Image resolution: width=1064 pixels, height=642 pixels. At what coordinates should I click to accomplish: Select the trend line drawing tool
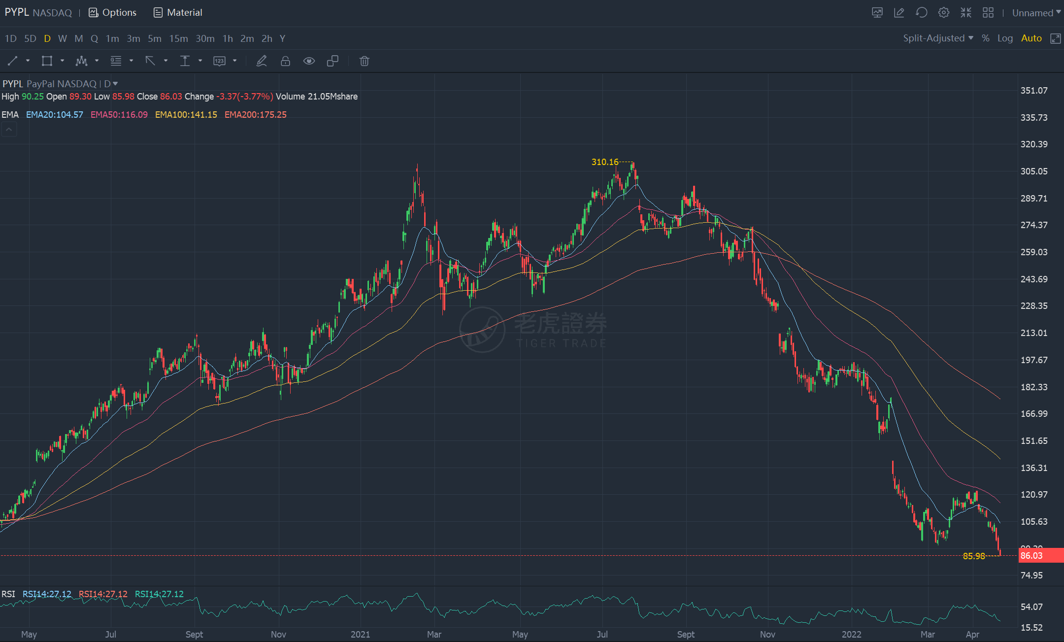(13, 61)
